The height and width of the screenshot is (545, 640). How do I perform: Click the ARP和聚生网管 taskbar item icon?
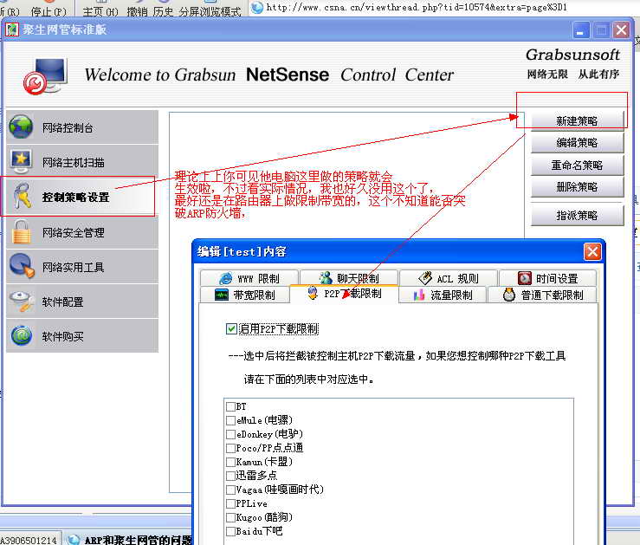pos(74,540)
